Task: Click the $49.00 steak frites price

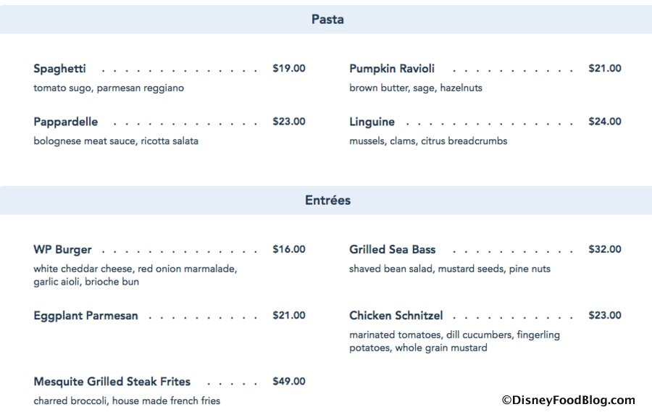Action: pos(289,382)
